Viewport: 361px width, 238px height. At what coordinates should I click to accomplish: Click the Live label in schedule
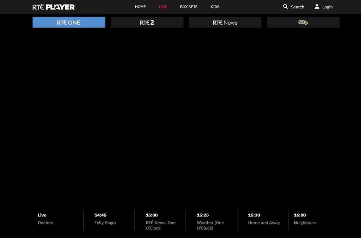(x=42, y=215)
